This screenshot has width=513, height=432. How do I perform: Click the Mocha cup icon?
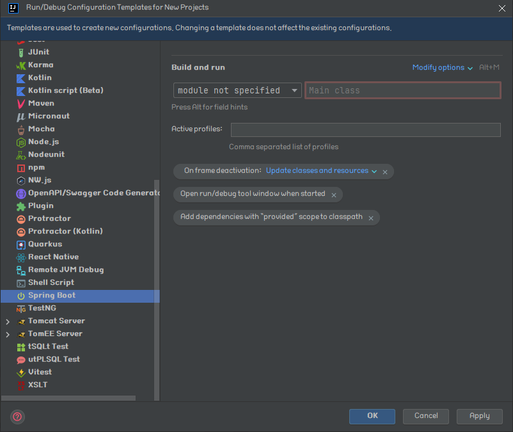[21, 129]
